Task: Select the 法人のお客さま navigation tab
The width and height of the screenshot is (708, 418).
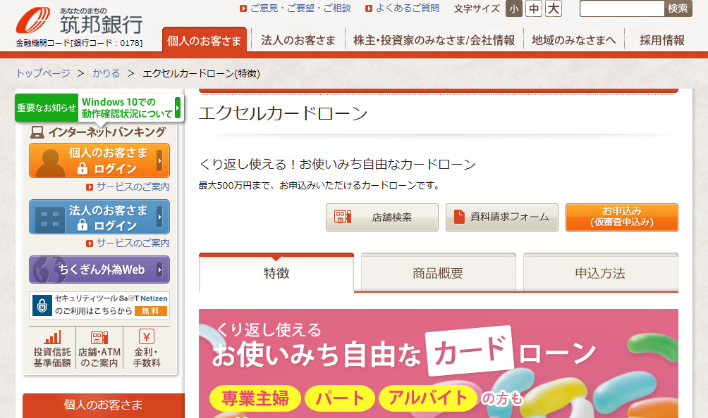Action: click(298, 40)
